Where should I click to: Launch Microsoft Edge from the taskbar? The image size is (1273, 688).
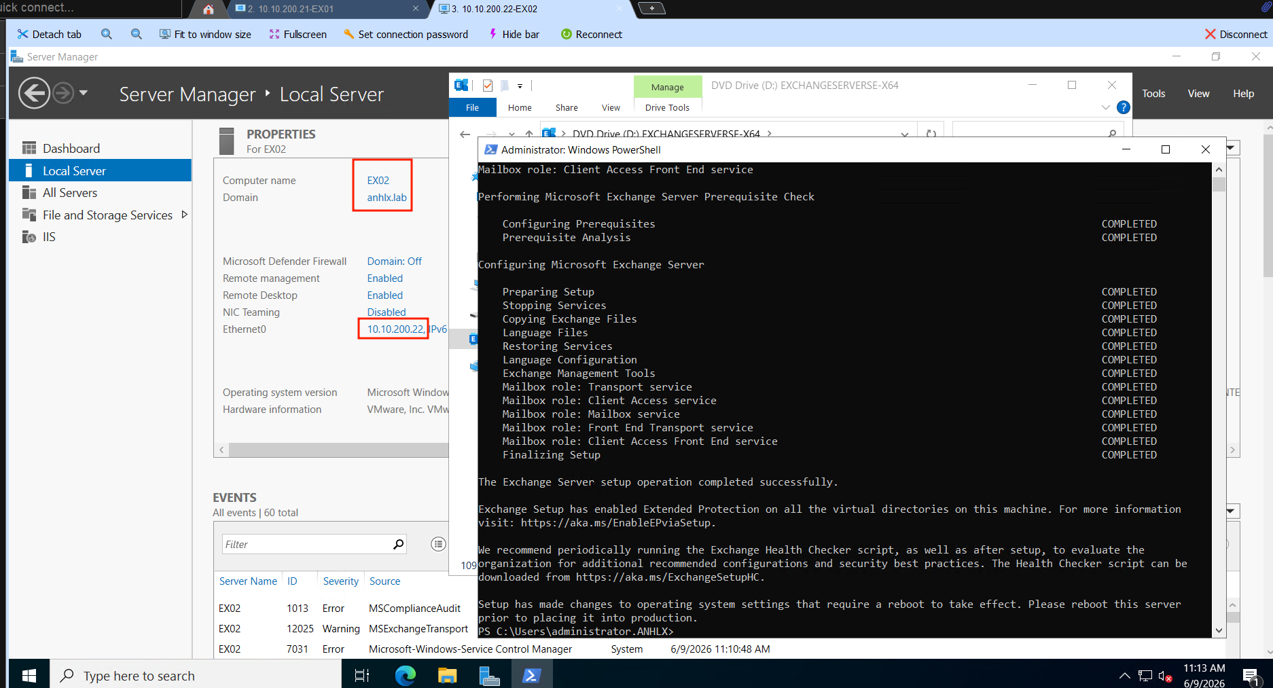(406, 675)
